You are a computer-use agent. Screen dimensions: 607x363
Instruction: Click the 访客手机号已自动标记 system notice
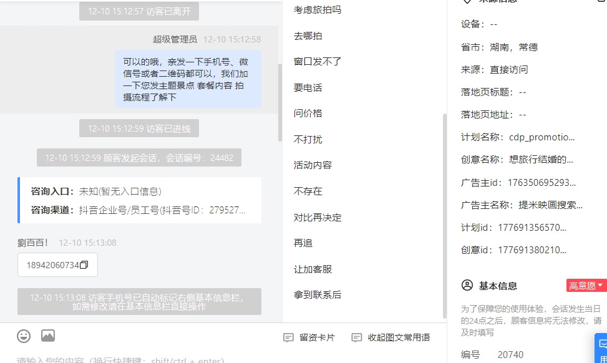pos(139,301)
